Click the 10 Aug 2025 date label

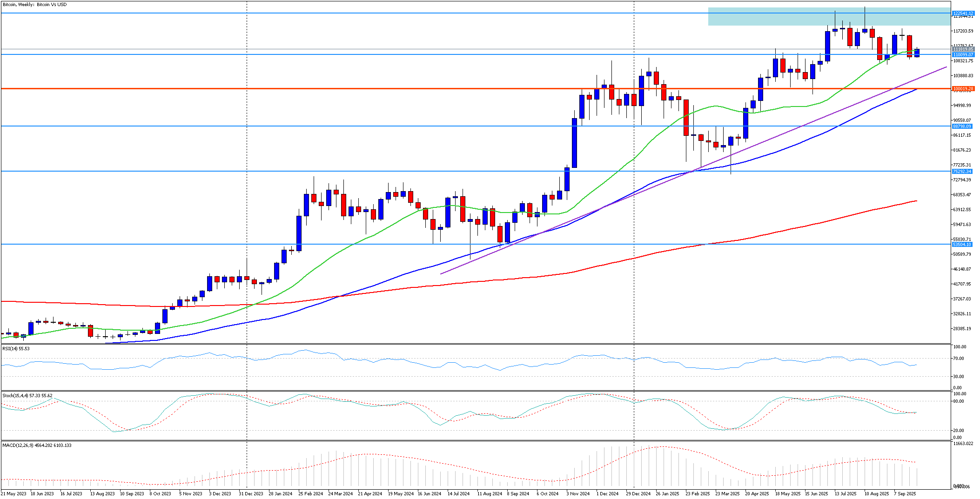pos(877,494)
